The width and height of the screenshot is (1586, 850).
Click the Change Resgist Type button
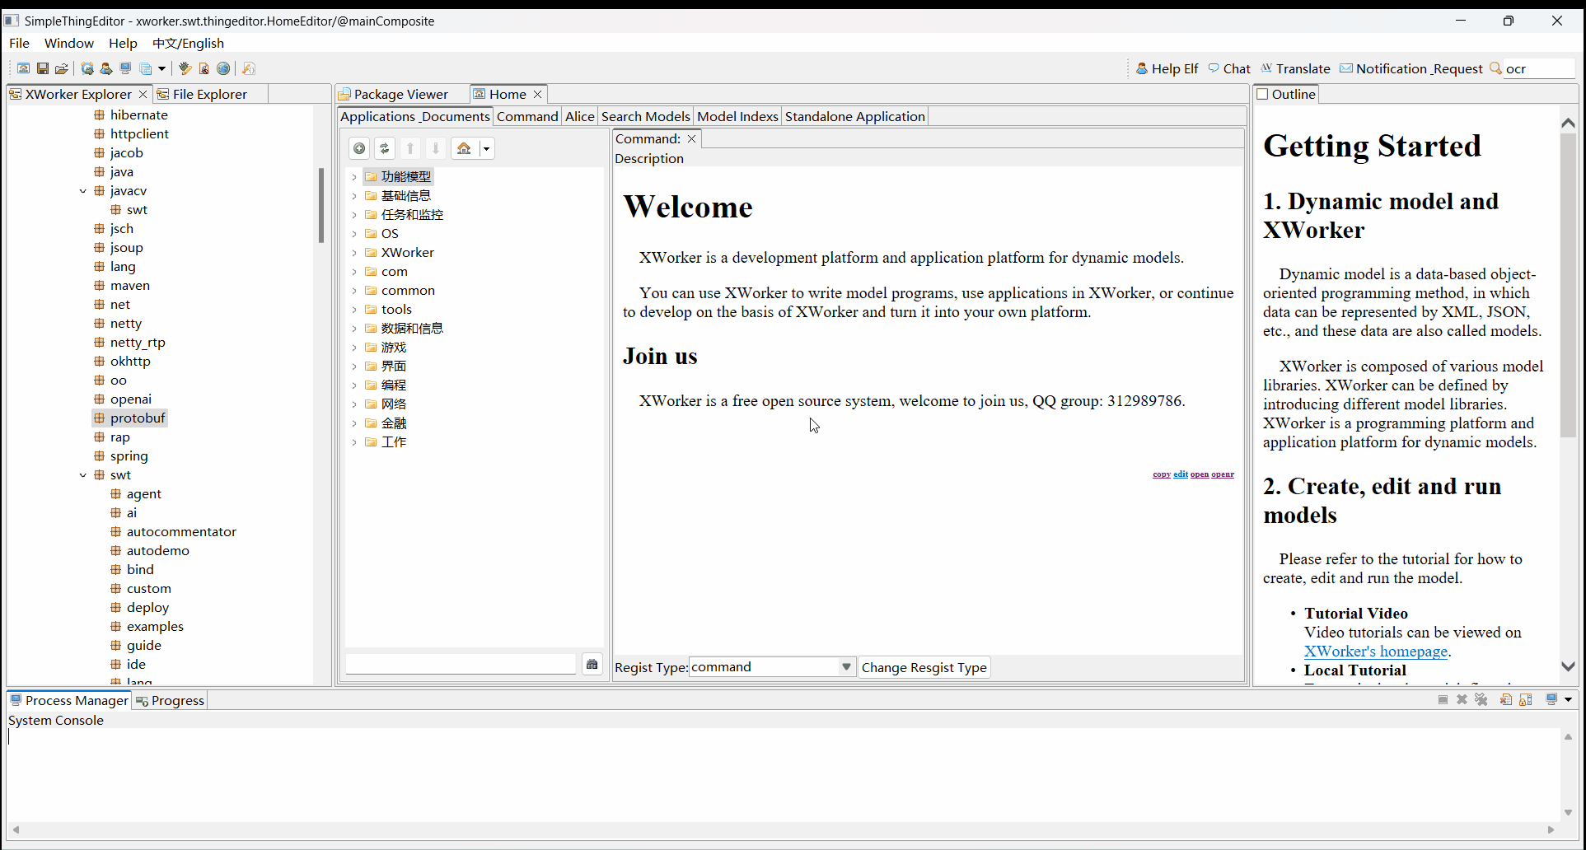coord(924,667)
